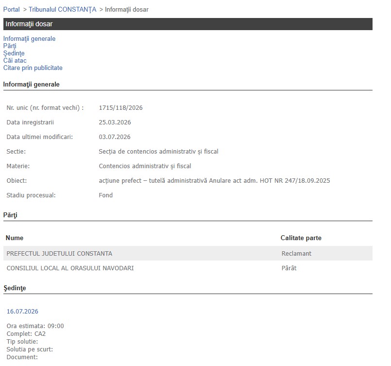
Task: Click the Stadiu procesual label
Action: [31, 195]
